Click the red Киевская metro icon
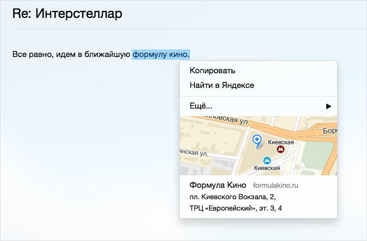The image size is (367, 241). pos(280,149)
